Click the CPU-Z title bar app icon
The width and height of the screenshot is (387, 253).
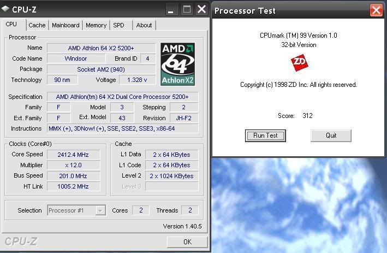(x=5, y=9)
